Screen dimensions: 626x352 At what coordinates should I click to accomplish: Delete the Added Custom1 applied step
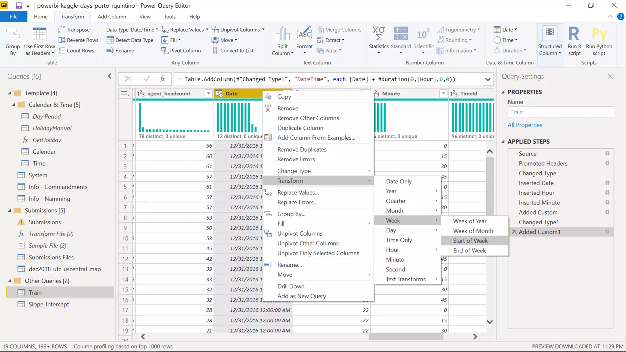point(514,232)
